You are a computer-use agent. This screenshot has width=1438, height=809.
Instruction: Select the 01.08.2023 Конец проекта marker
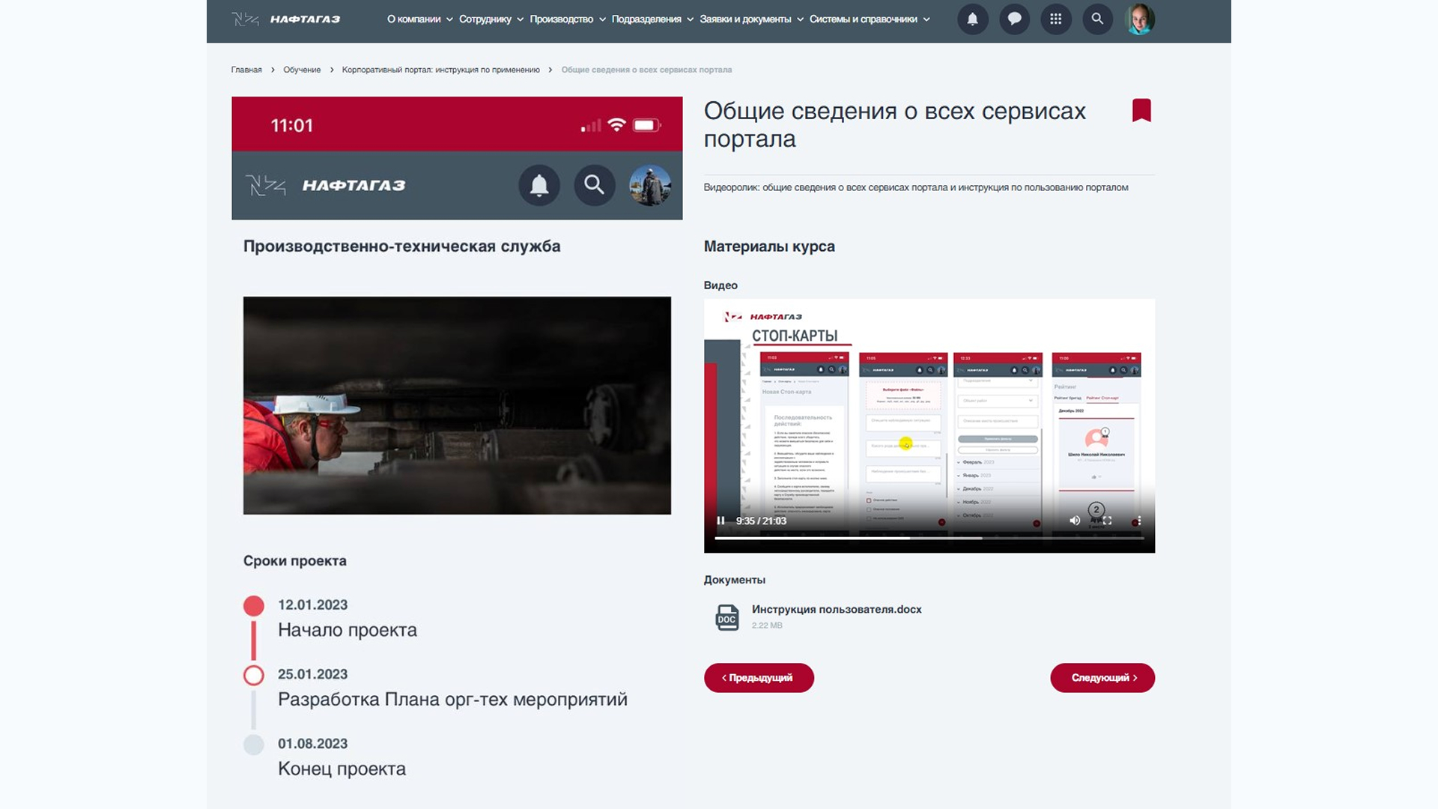pos(254,745)
